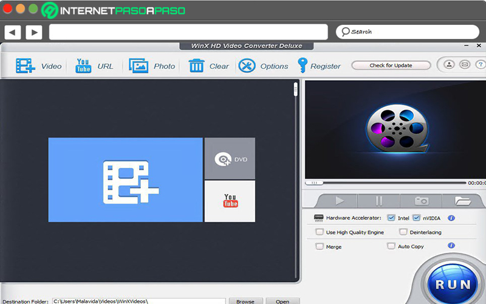Click the envelope mail round icon
The image size is (486, 304).
click(465, 64)
